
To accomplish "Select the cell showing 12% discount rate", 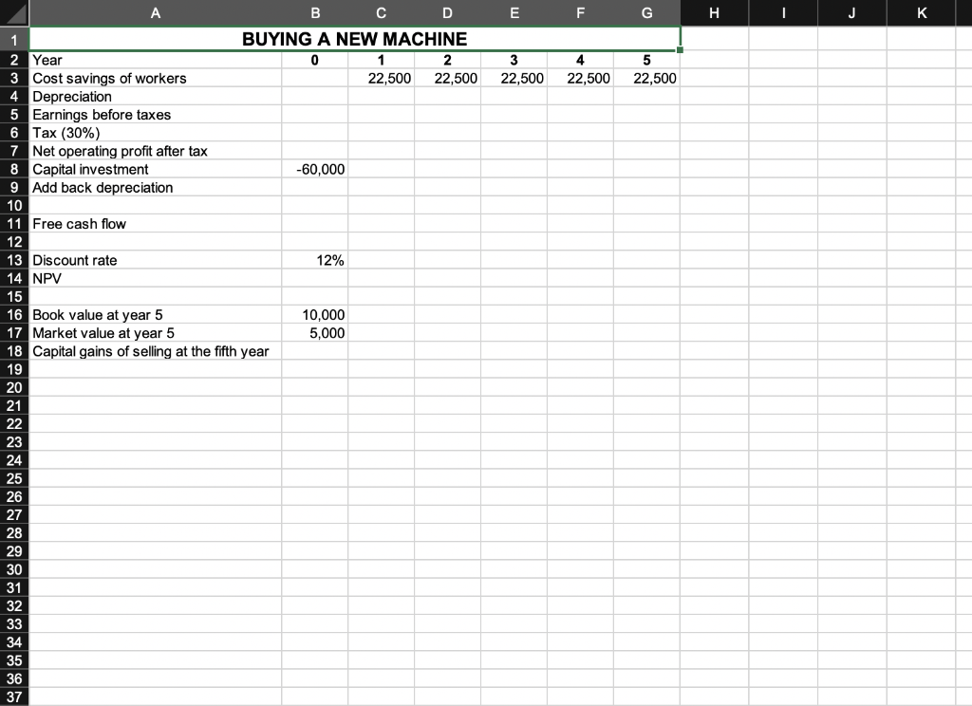I will pyautogui.click(x=315, y=260).
